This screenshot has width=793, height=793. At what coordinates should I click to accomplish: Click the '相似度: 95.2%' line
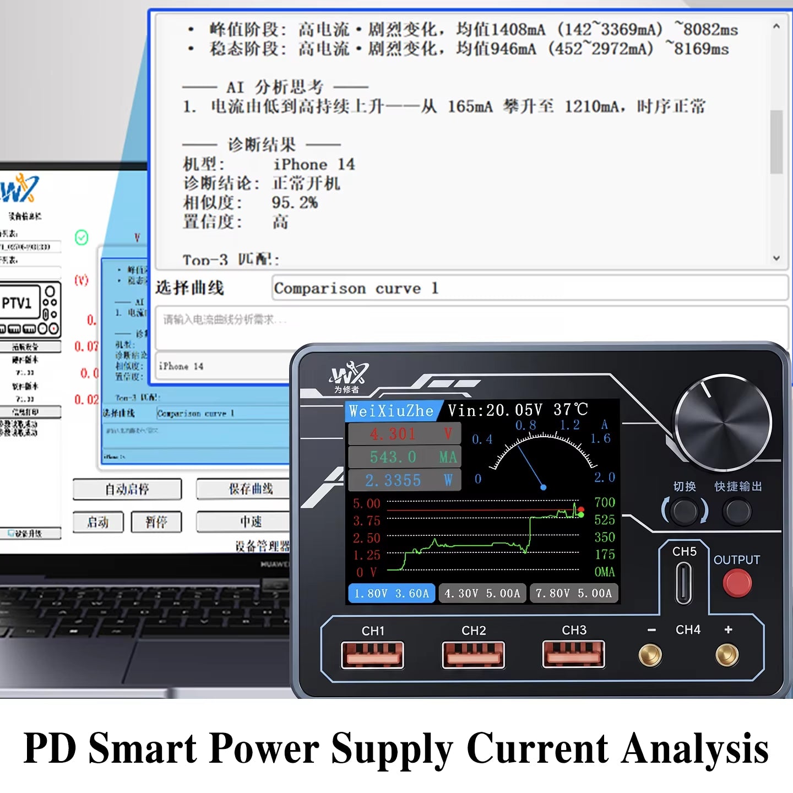251,203
